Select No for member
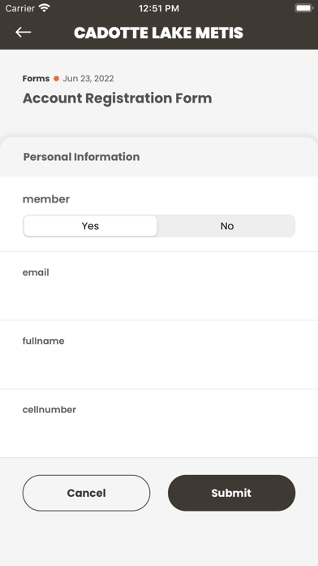Image resolution: width=318 pixels, height=566 pixels. 227,226
